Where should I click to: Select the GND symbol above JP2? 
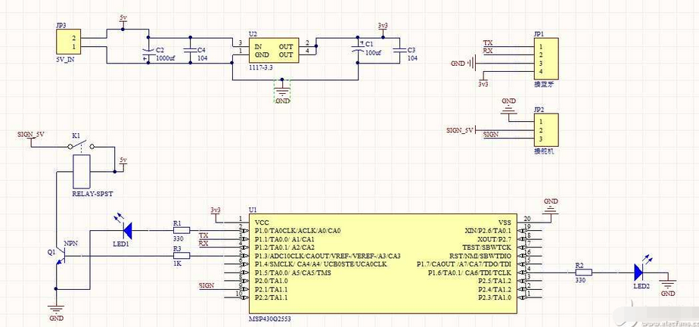click(508, 111)
